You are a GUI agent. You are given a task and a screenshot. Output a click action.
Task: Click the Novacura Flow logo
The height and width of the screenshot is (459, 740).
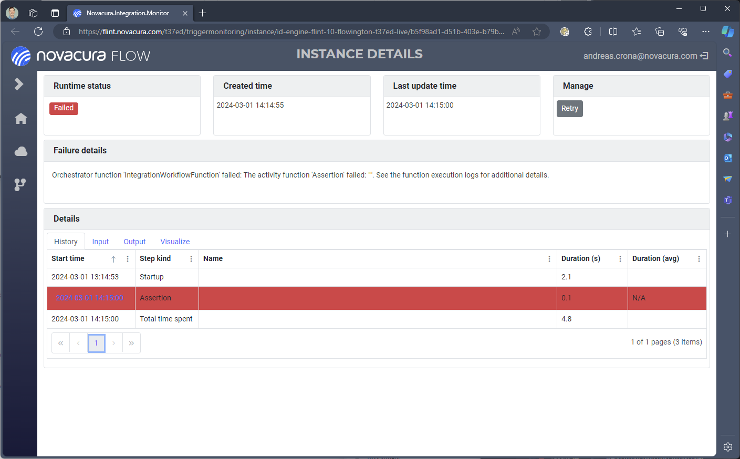[81, 56]
